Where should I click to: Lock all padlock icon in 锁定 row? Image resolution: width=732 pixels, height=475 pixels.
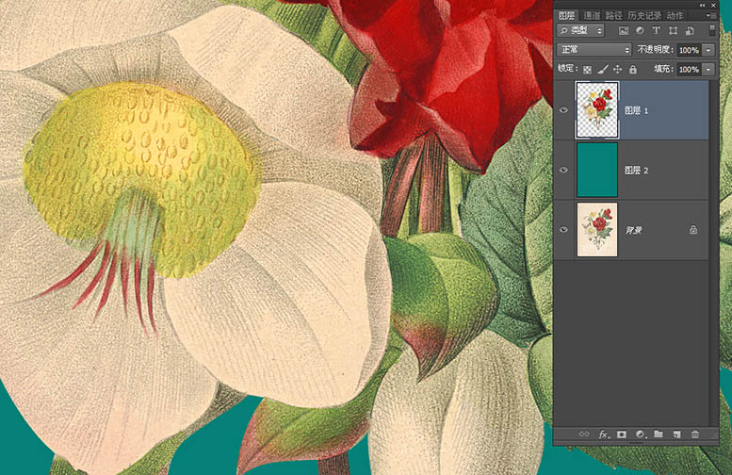632,70
